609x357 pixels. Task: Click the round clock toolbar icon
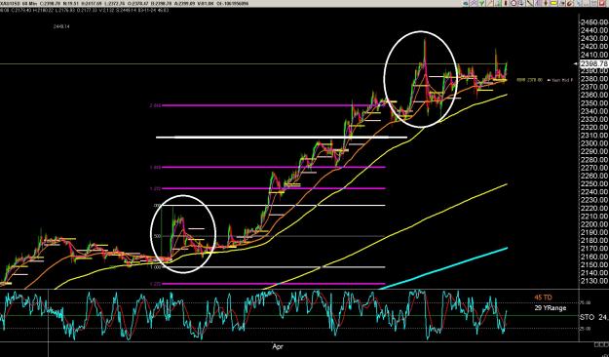pyautogui.click(x=514, y=3)
